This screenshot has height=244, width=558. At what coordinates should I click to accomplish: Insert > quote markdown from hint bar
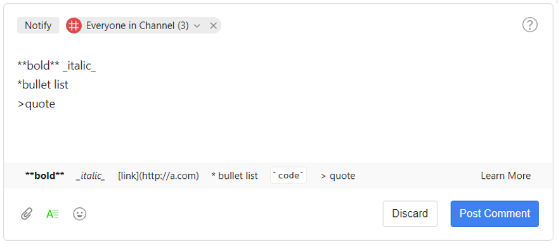pyautogui.click(x=338, y=176)
